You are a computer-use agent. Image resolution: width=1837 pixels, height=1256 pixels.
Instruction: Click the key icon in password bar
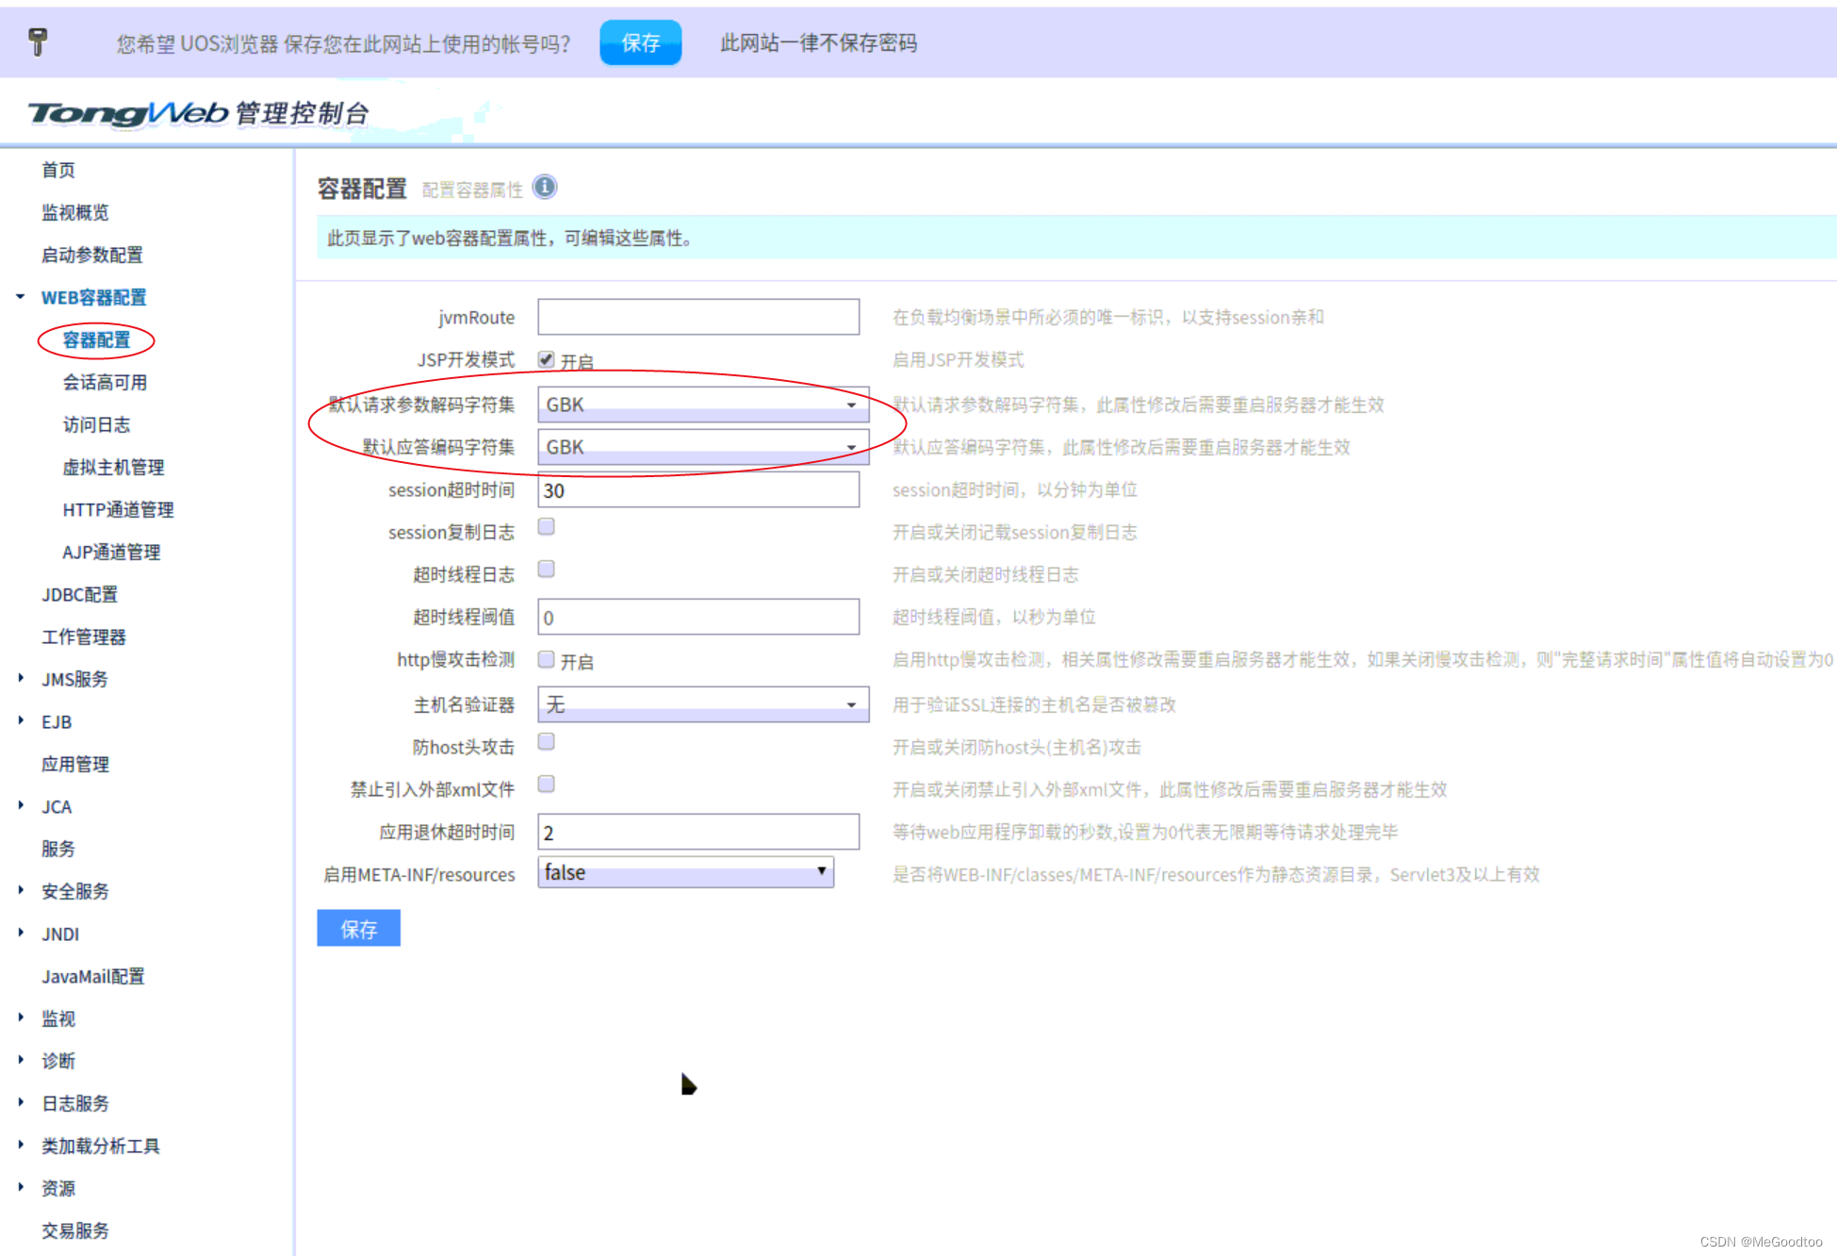coord(38,41)
